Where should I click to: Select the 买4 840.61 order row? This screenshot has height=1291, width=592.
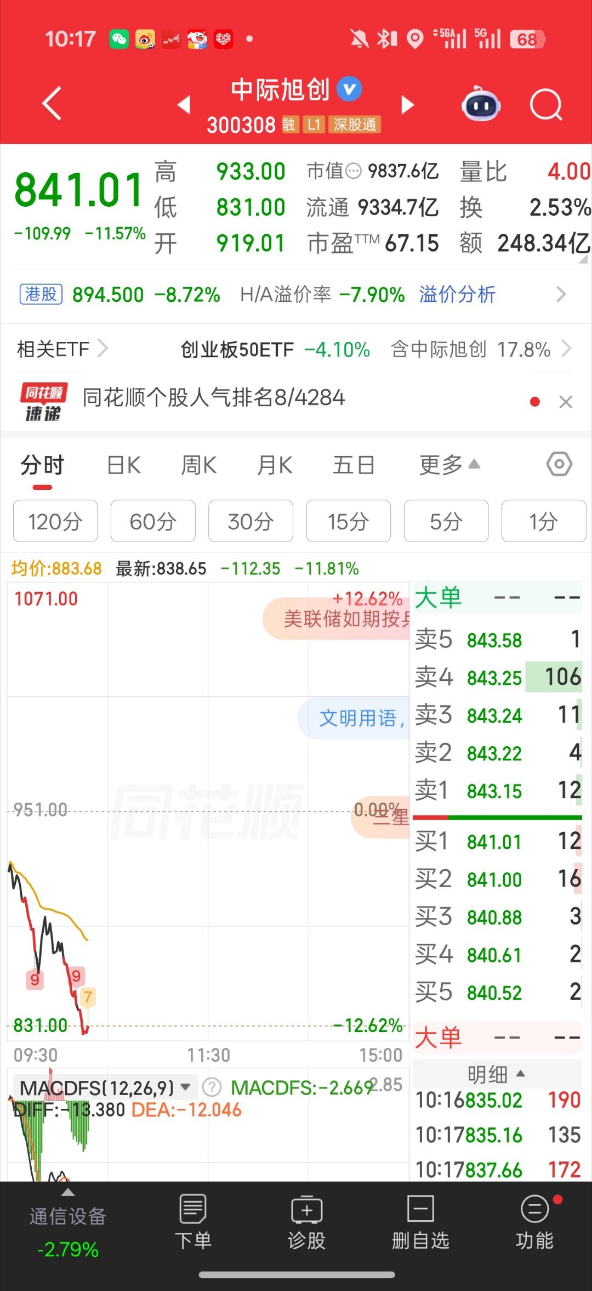point(497,955)
